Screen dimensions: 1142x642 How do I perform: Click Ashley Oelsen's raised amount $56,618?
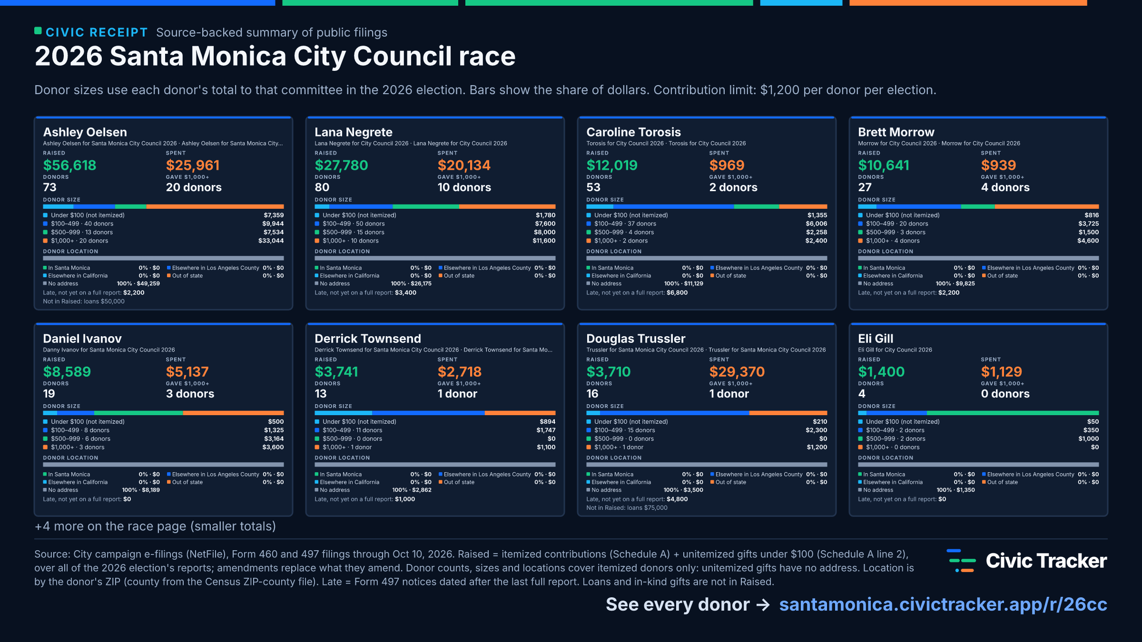point(69,165)
